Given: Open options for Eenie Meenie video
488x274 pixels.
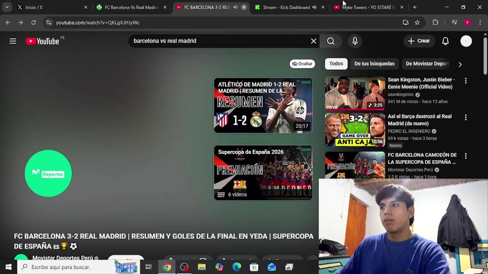Looking at the screenshot, I should coord(466,81).
